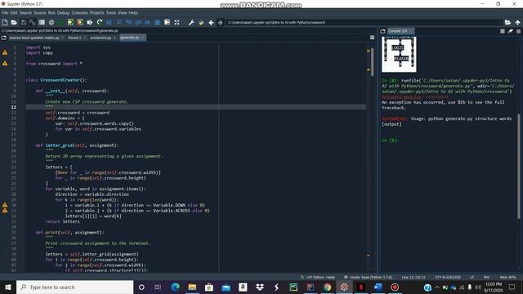Create a new file with the toolbar icon

[x=5, y=22]
